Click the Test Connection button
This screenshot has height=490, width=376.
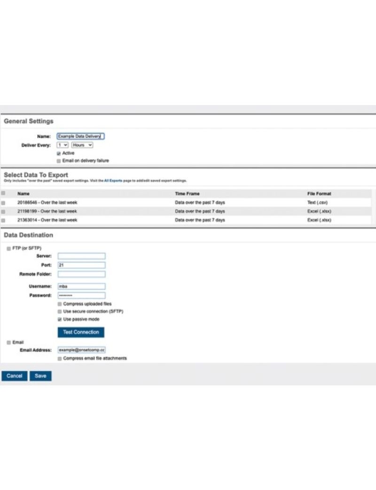click(x=81, y=332)
